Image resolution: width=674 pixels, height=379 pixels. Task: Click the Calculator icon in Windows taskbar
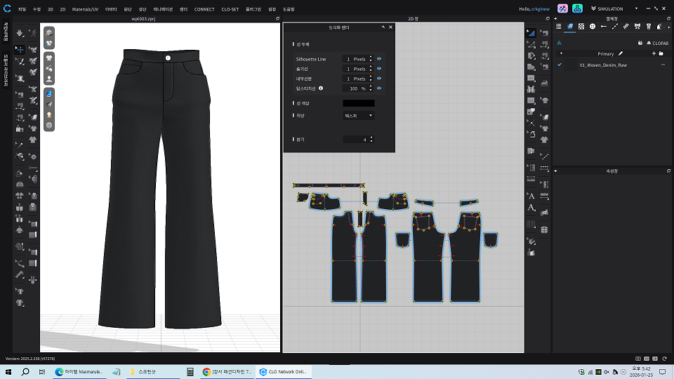(190, 372)
